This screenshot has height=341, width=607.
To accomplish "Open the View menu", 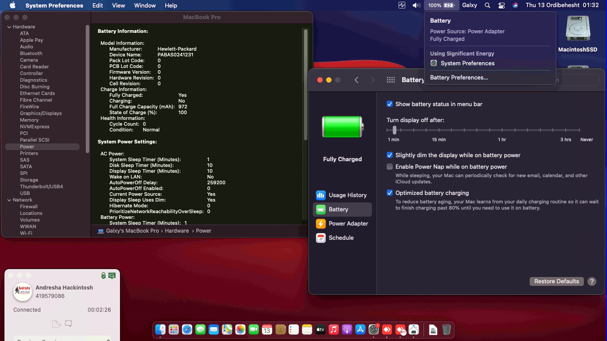I will pyautogui.click(x=119, y=5).
